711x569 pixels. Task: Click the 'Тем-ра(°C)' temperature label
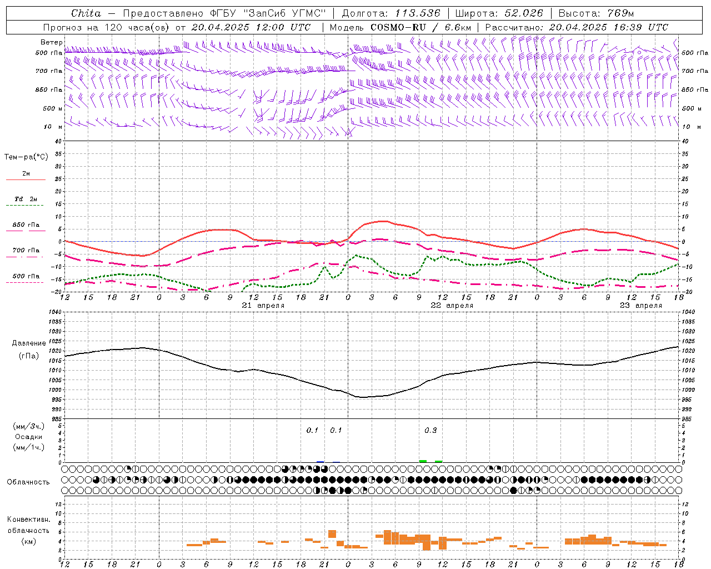[x=26, y=157]
